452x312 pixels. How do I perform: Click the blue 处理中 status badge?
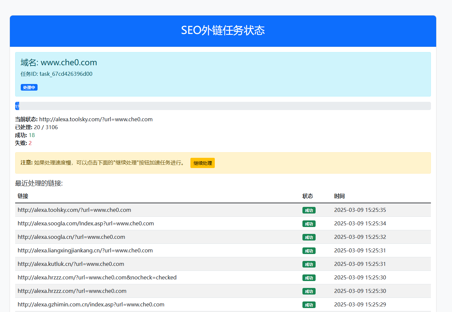point(29,87)
